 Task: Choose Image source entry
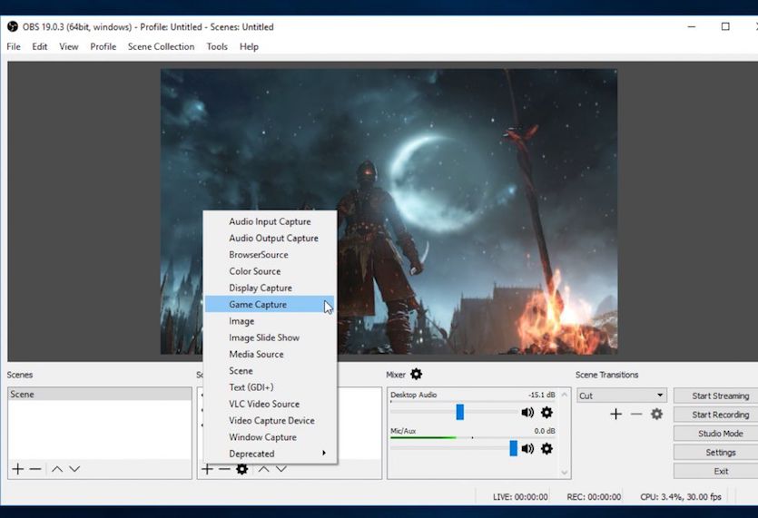(270, 321)
